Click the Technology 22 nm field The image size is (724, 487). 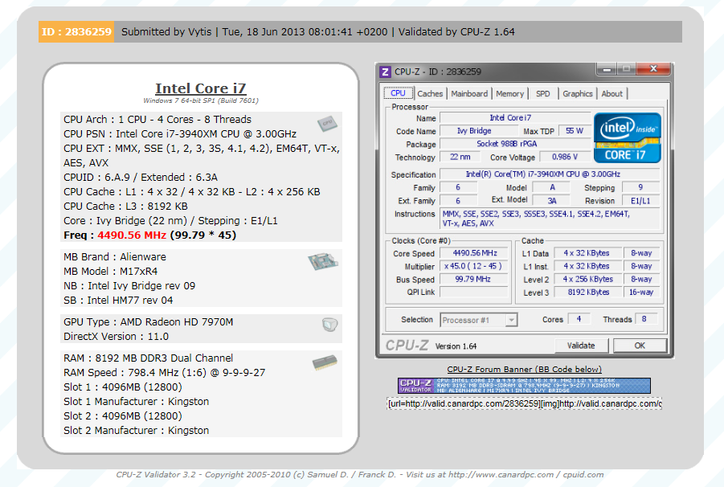(x=460, y=157)
